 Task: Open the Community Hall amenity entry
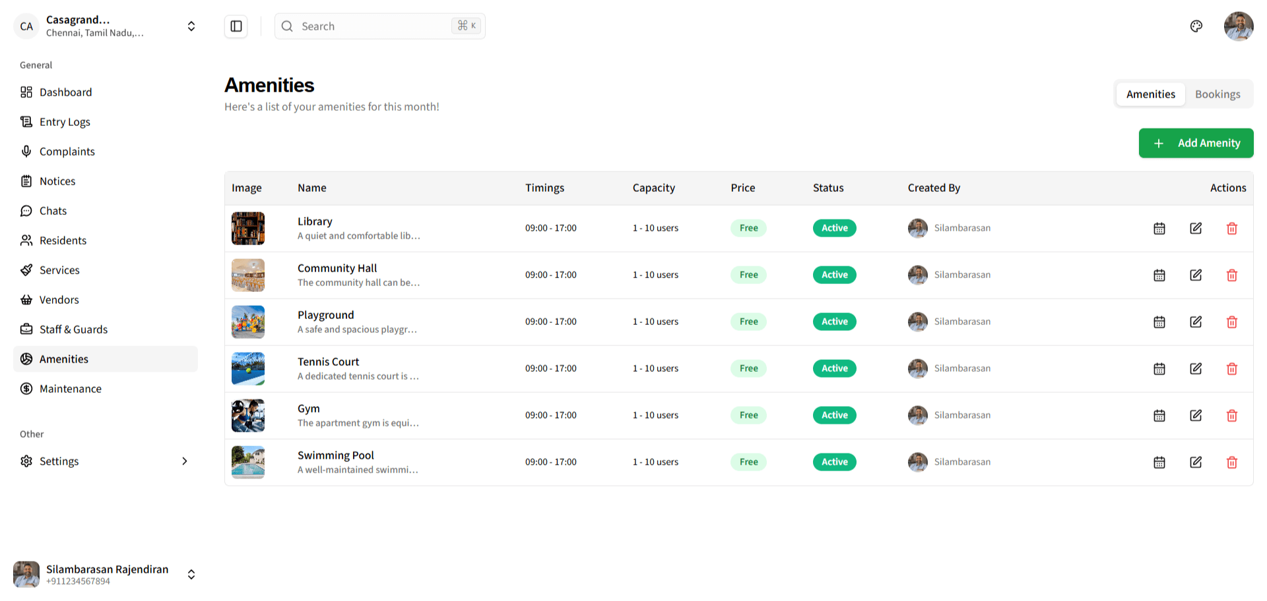(337, 268)
